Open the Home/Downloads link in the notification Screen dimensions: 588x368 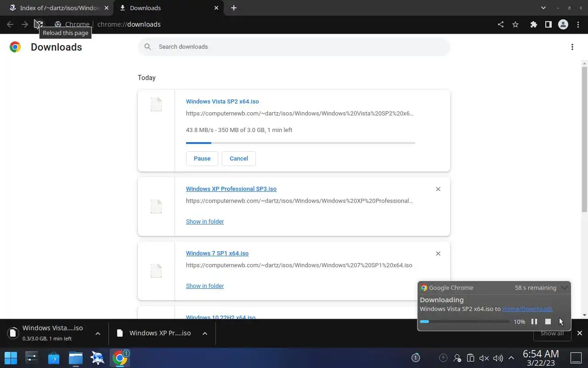(x=527, y=309)
